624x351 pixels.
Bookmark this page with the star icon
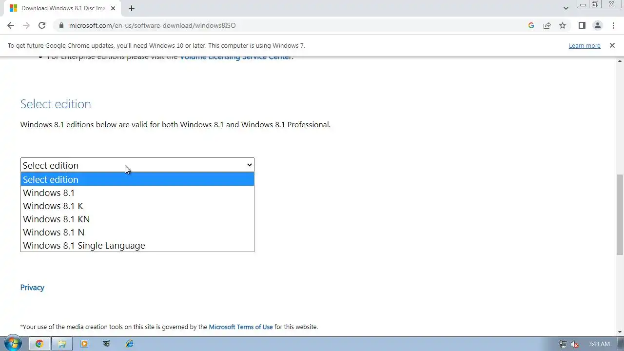(563, 25)
